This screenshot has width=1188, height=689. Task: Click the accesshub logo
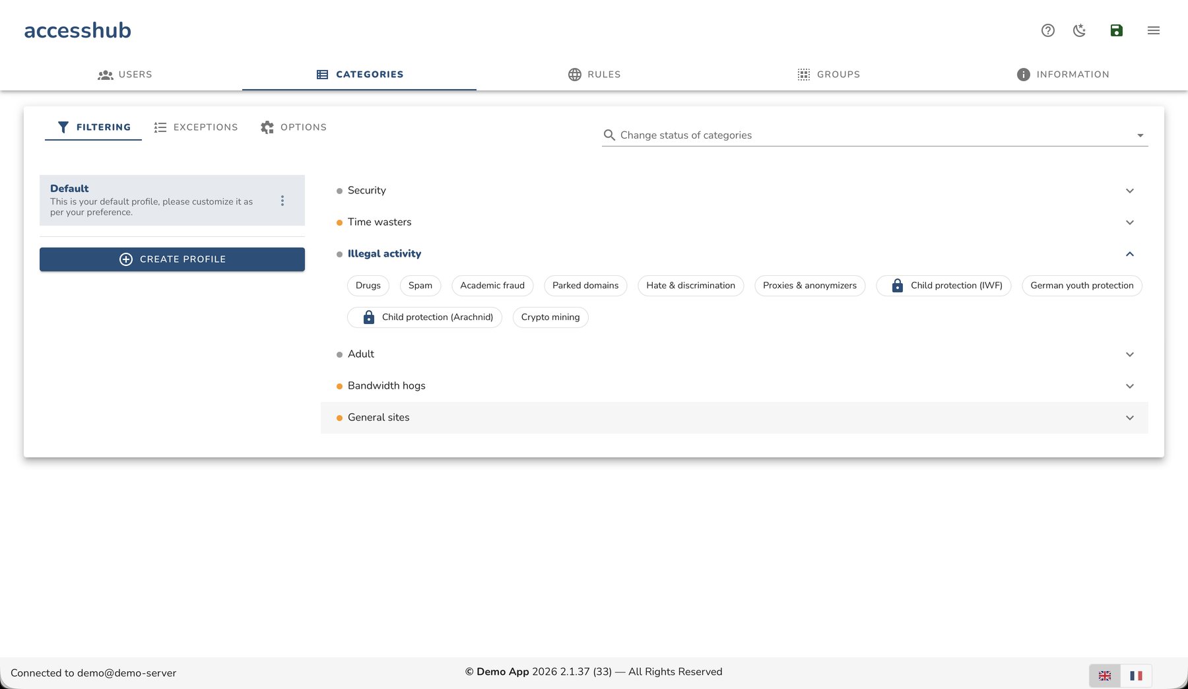[78, 30]
